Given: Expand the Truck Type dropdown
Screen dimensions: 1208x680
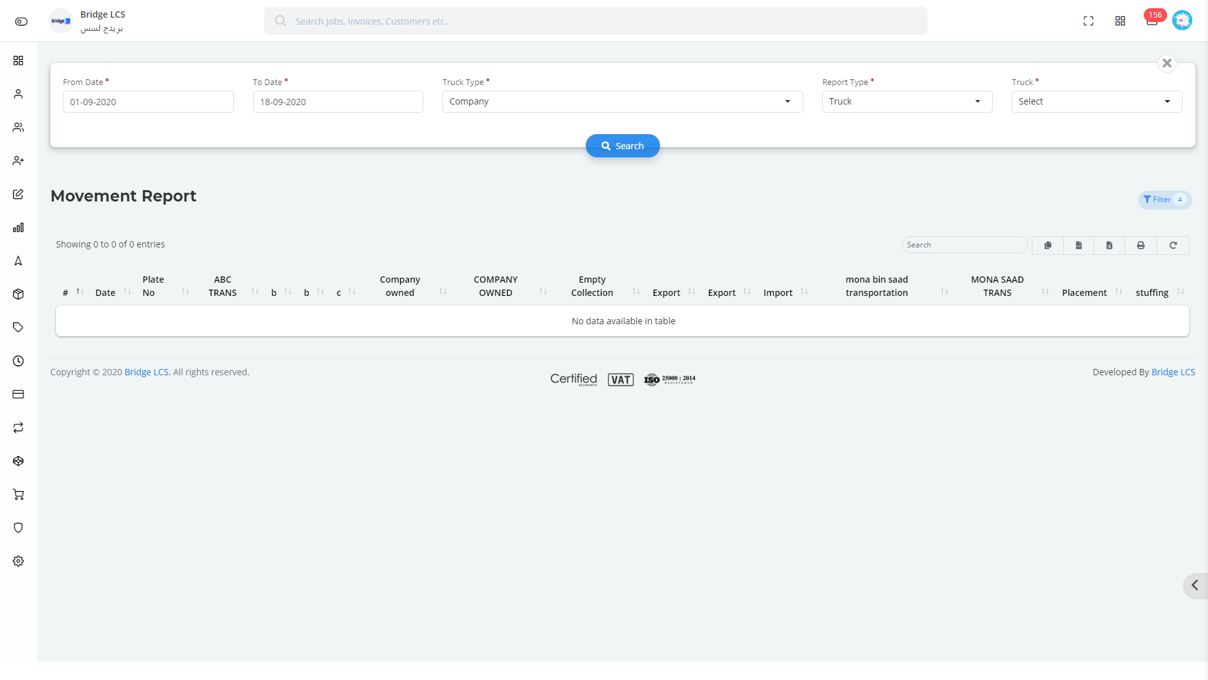Looking at the screenshot, I should 622,101.
